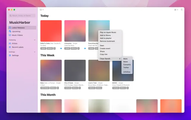Open Latest Releases in sidebar
Screen dimensions: 191x120
[x=22, y=28]
